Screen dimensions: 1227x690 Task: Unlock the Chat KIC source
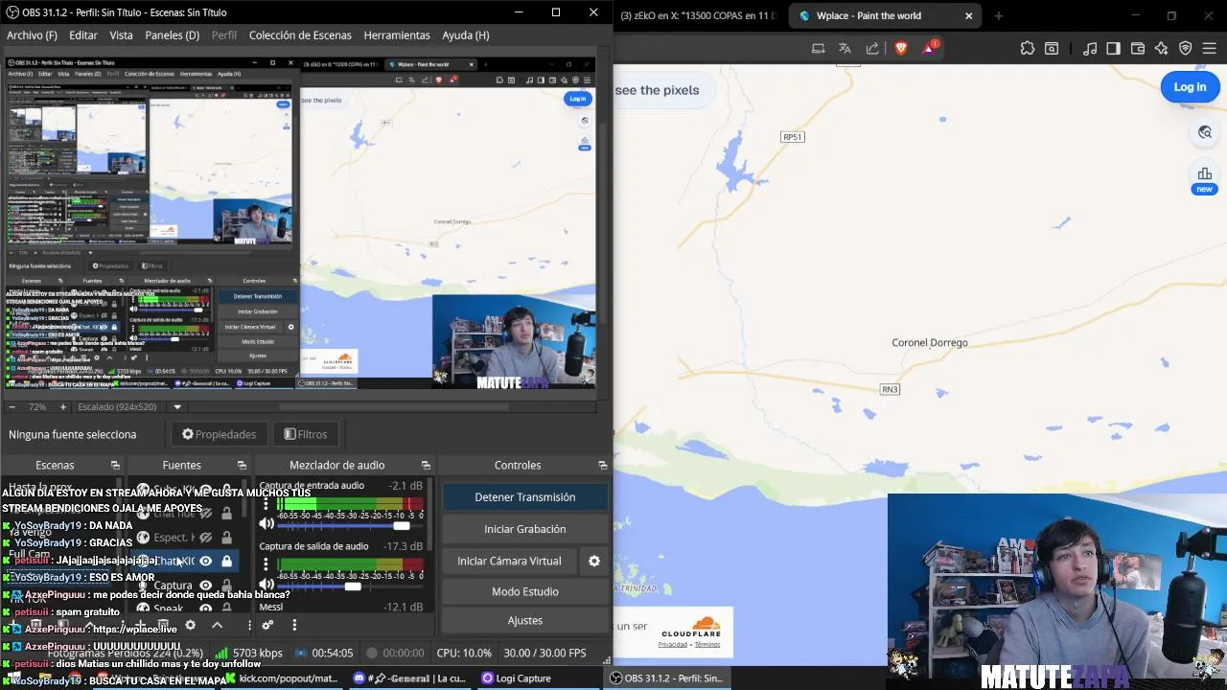tap(226, 561)
